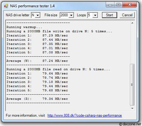Click the Cancel button

coord(127,15)
